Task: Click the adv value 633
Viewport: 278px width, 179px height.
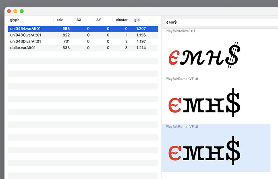Action: [x=66, y=48]
